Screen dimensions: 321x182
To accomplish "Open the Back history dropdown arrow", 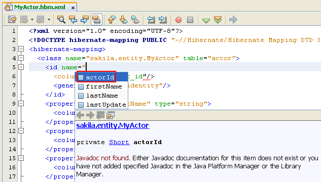I will [32, 20].
